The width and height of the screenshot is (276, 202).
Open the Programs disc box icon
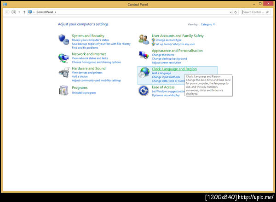pyautogui.click(x=63, y=90)
